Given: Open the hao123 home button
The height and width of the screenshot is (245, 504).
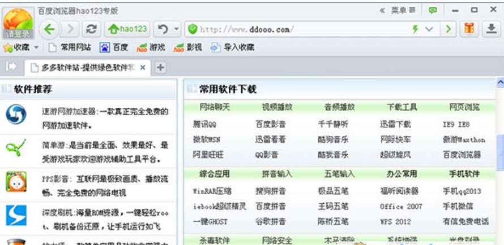Looking at the screenshot, I should click(x=127, y=29).
